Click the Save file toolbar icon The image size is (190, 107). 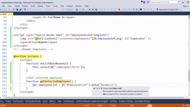pyautogui.click(x=17, y=10)
